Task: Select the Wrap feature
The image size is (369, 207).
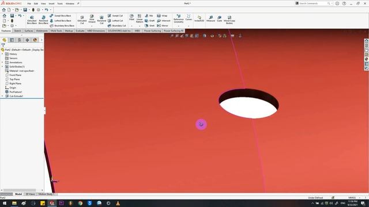Action: (162, 16)
